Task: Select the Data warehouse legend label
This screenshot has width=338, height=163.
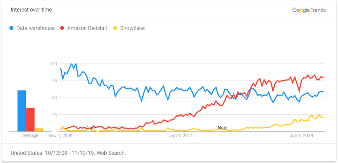Action: [x=35, y=28]
